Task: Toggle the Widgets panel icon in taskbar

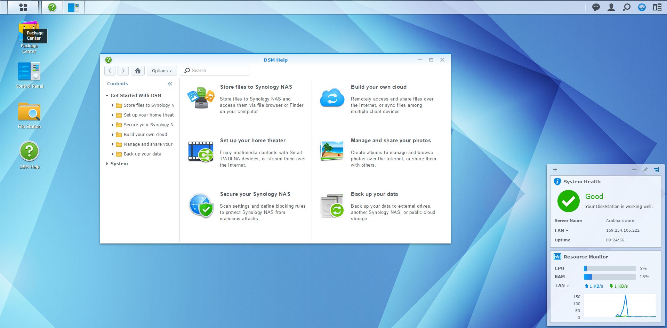Action: [657, 7]
